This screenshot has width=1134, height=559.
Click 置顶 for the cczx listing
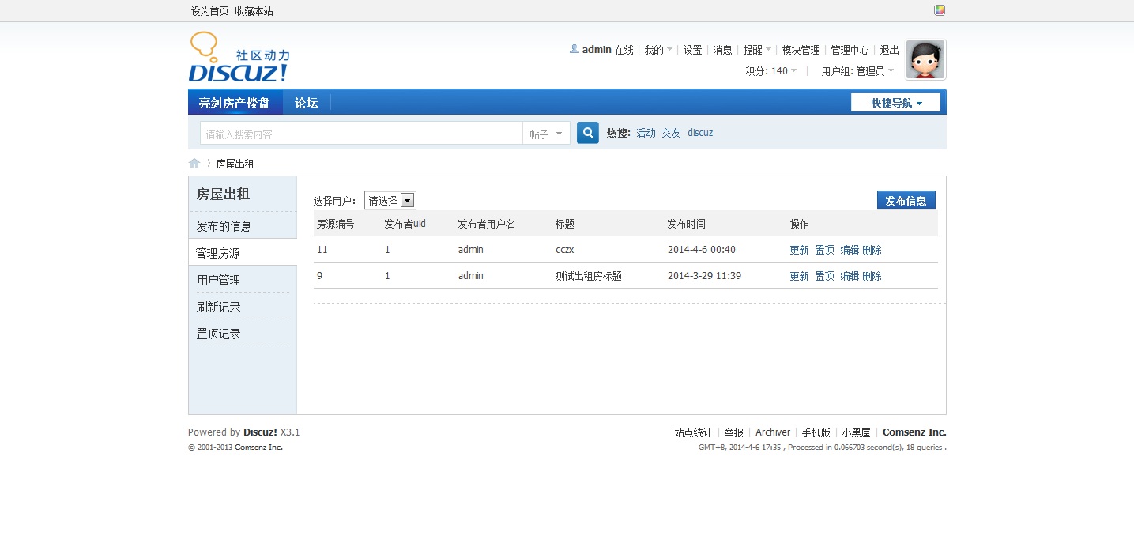click(x=824, y=250)
